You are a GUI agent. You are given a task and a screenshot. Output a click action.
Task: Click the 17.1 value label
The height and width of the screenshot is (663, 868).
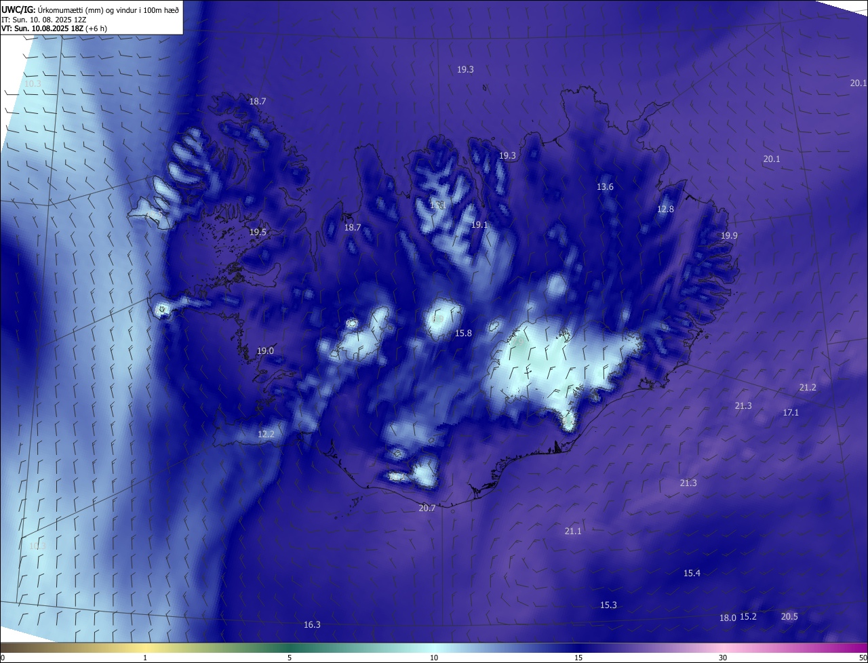click(791, 413)
